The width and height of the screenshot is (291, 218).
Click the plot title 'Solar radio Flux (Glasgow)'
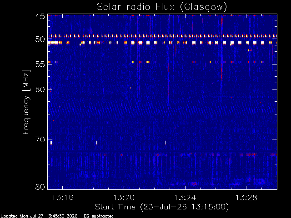point(162,7)
